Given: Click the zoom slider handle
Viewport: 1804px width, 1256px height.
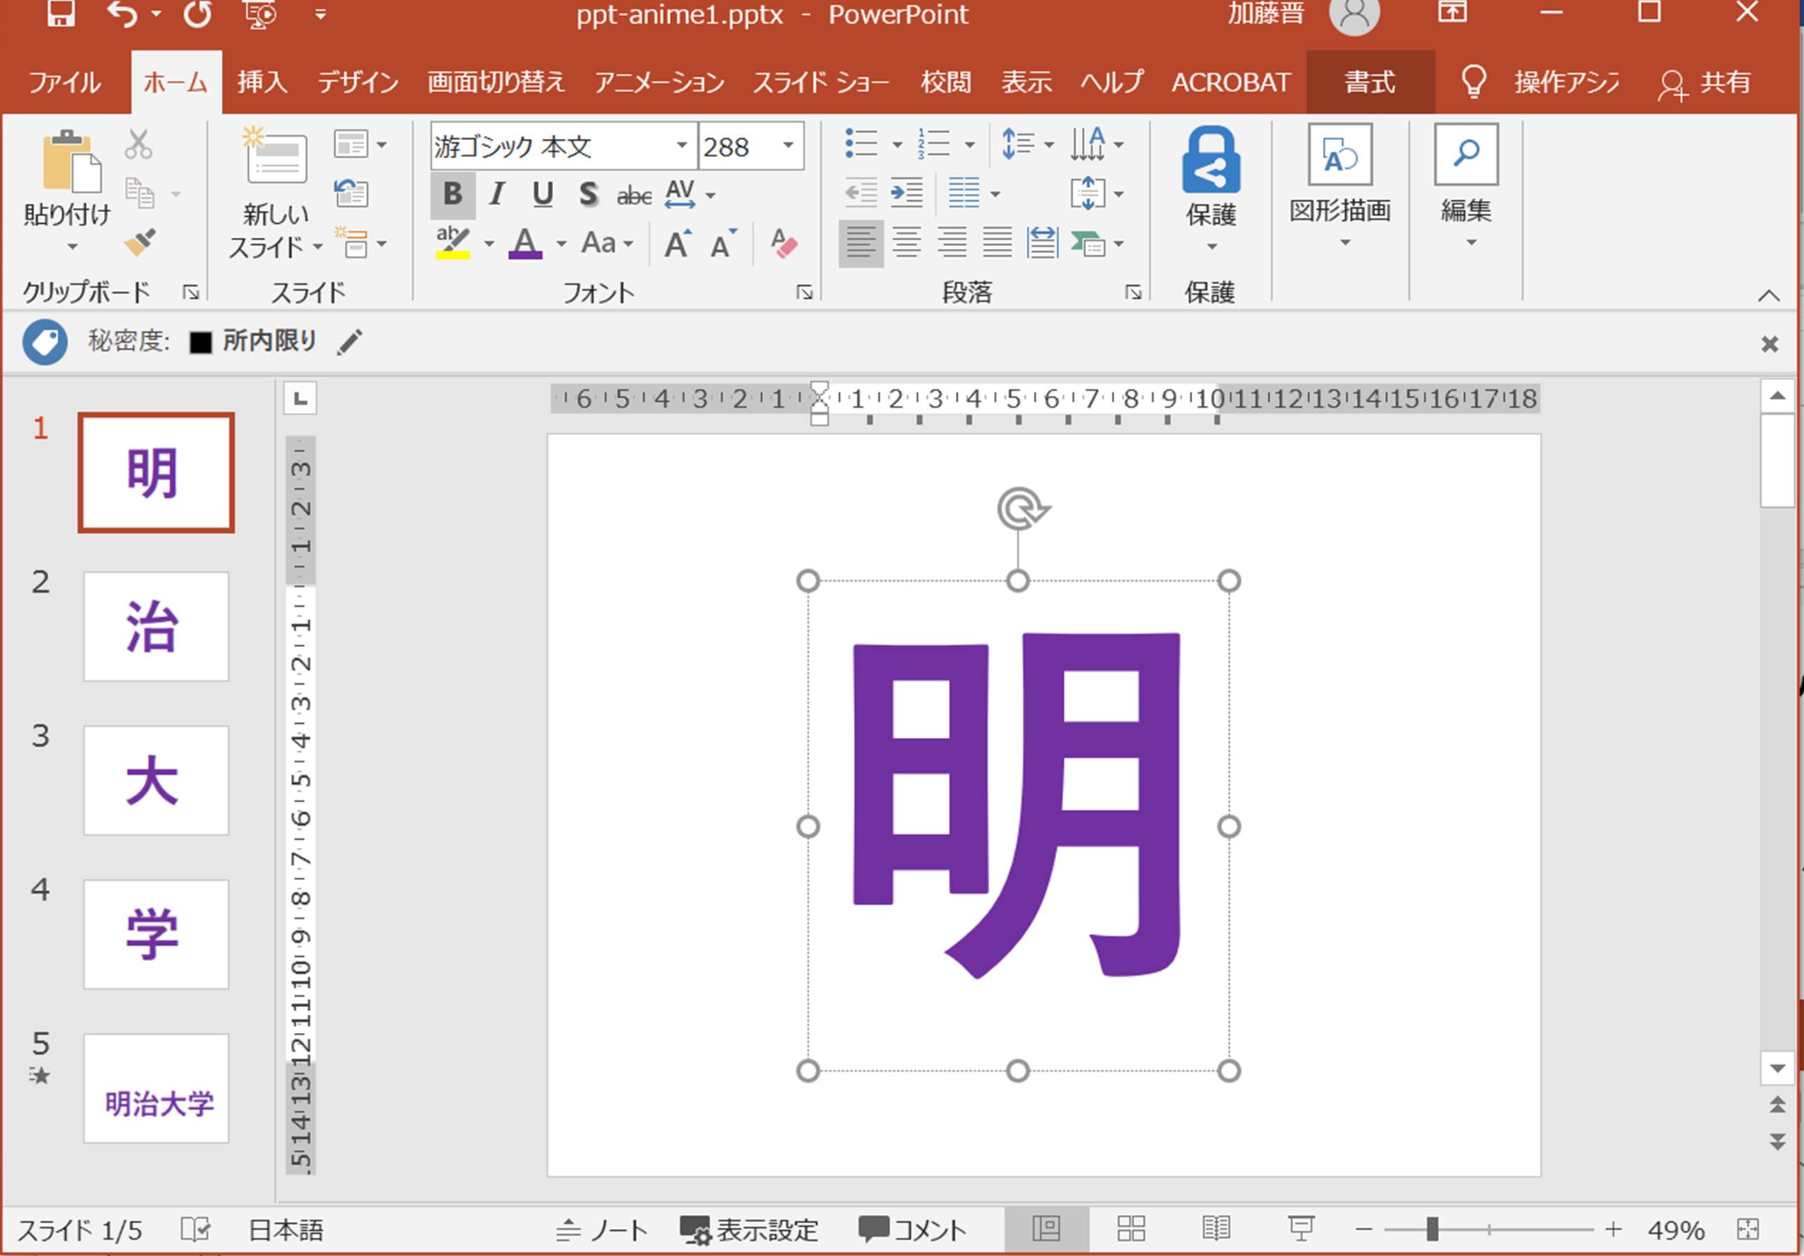Looking at the screenshot, I should click(x=1432, y=1229).
